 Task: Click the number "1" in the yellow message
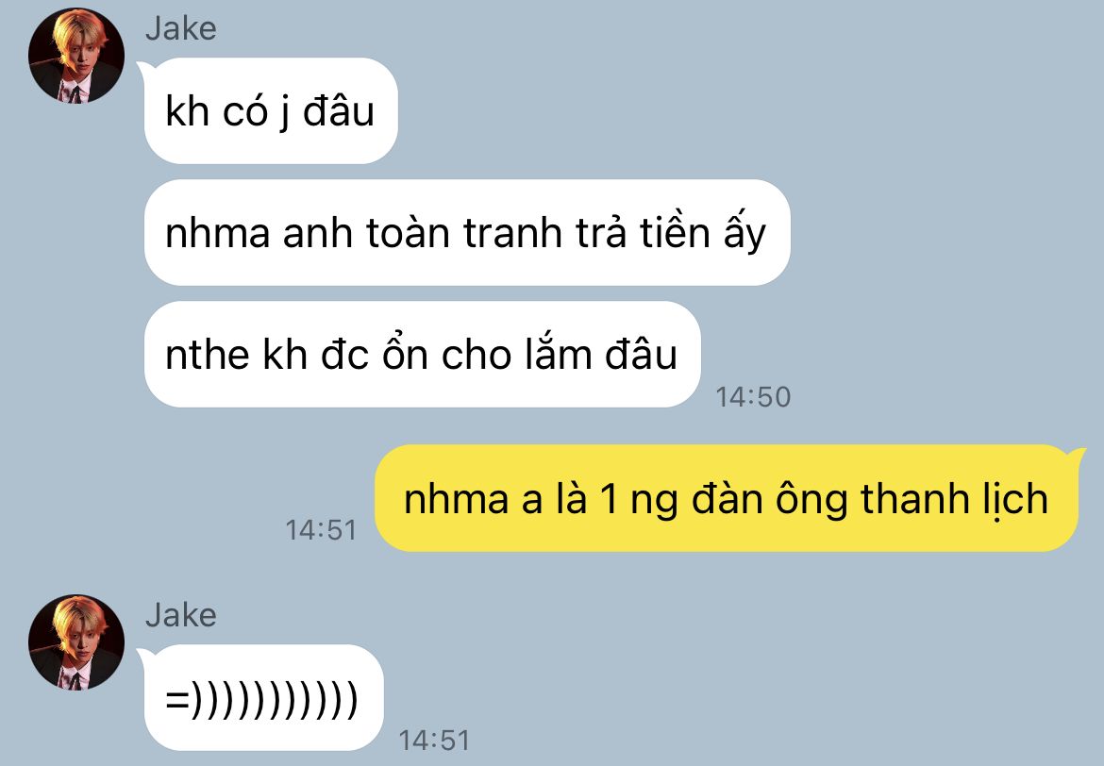pos(609,500)
